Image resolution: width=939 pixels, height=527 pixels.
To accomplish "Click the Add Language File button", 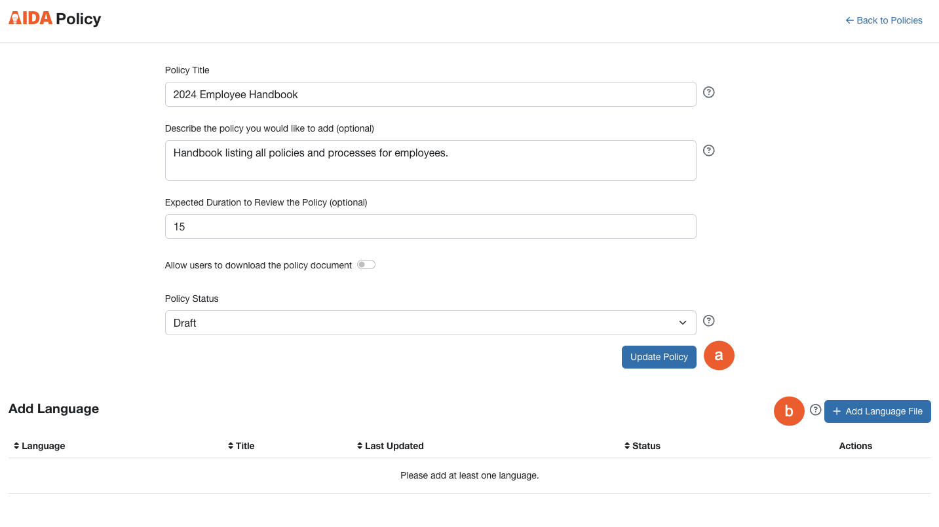I will [877, 411].
